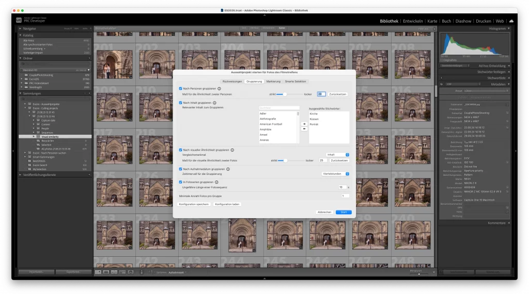Click the Start button
Viewport: 529px width, 295px height.
point(343,212)
